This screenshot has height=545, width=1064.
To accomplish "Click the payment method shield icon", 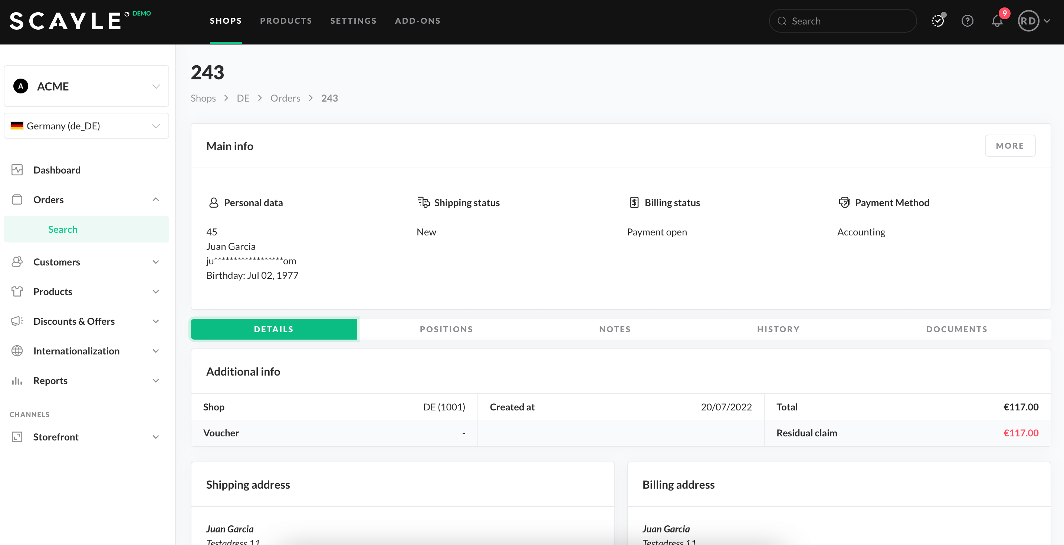I will point(844,202).
